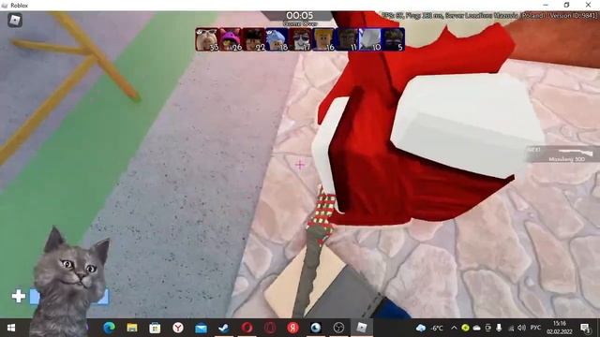This screenshot has width=600, height=337.
Task: Click the microphone tray icon
Action: click(499, 328)
